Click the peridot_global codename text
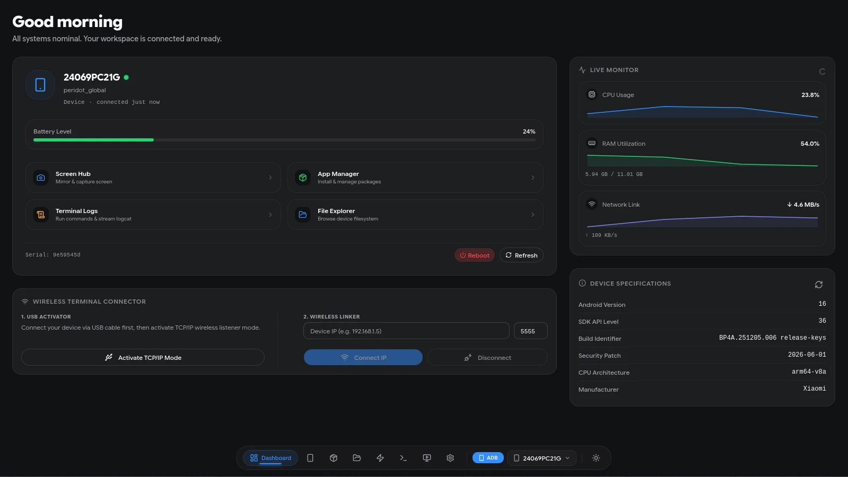848x477 pixels. (85, 90)
